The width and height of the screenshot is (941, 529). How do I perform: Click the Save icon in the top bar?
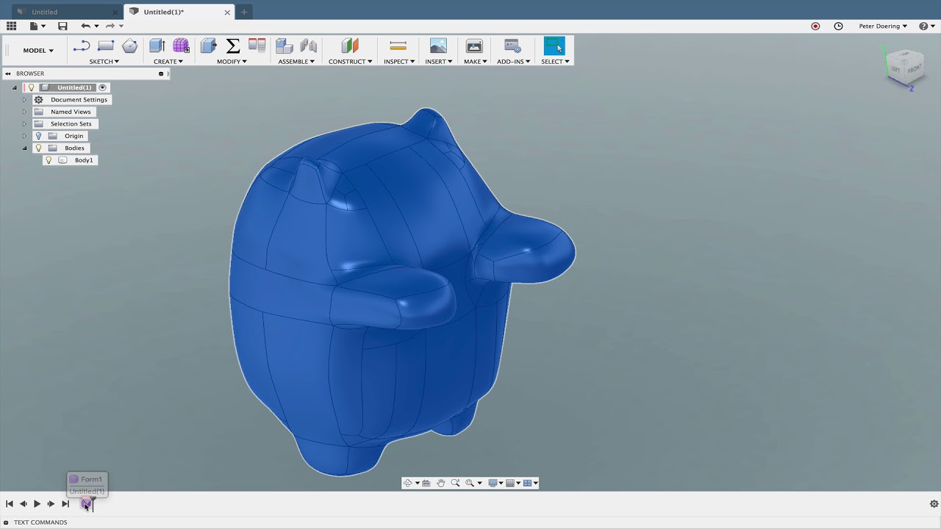click(x=62, y=26)
